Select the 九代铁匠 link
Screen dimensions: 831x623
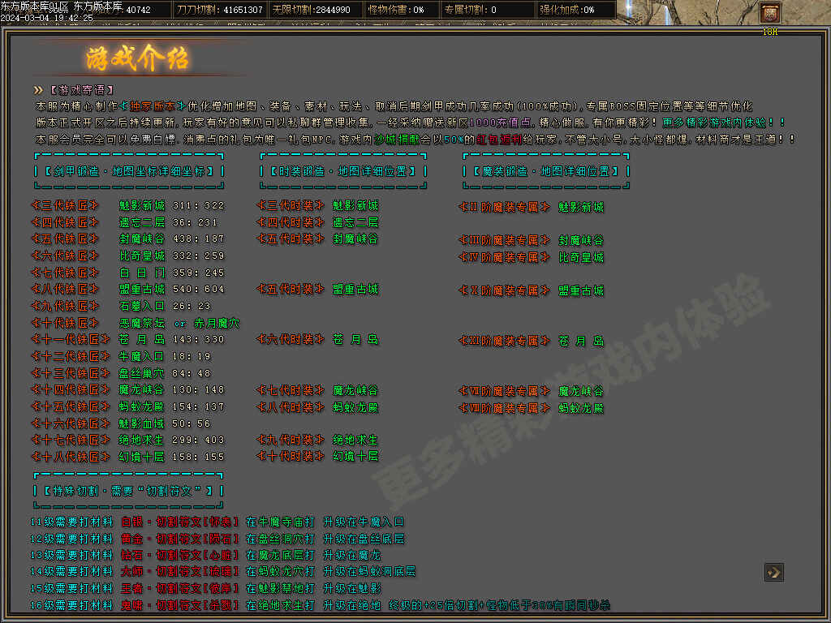pos(65,306)
